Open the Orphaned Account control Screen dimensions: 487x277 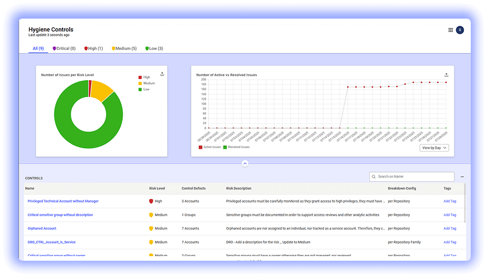coord(42,228)
